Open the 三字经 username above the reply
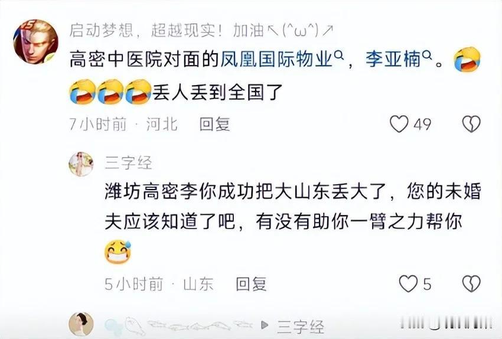 pos(128,162)
